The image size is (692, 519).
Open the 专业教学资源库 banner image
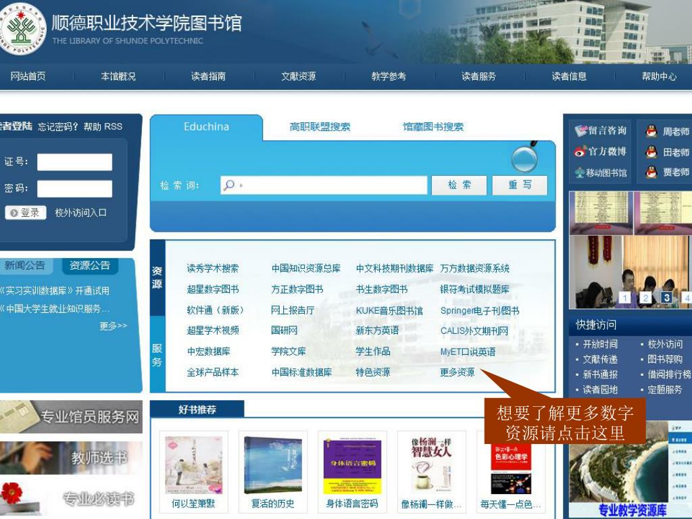click(x=631, y=470)
